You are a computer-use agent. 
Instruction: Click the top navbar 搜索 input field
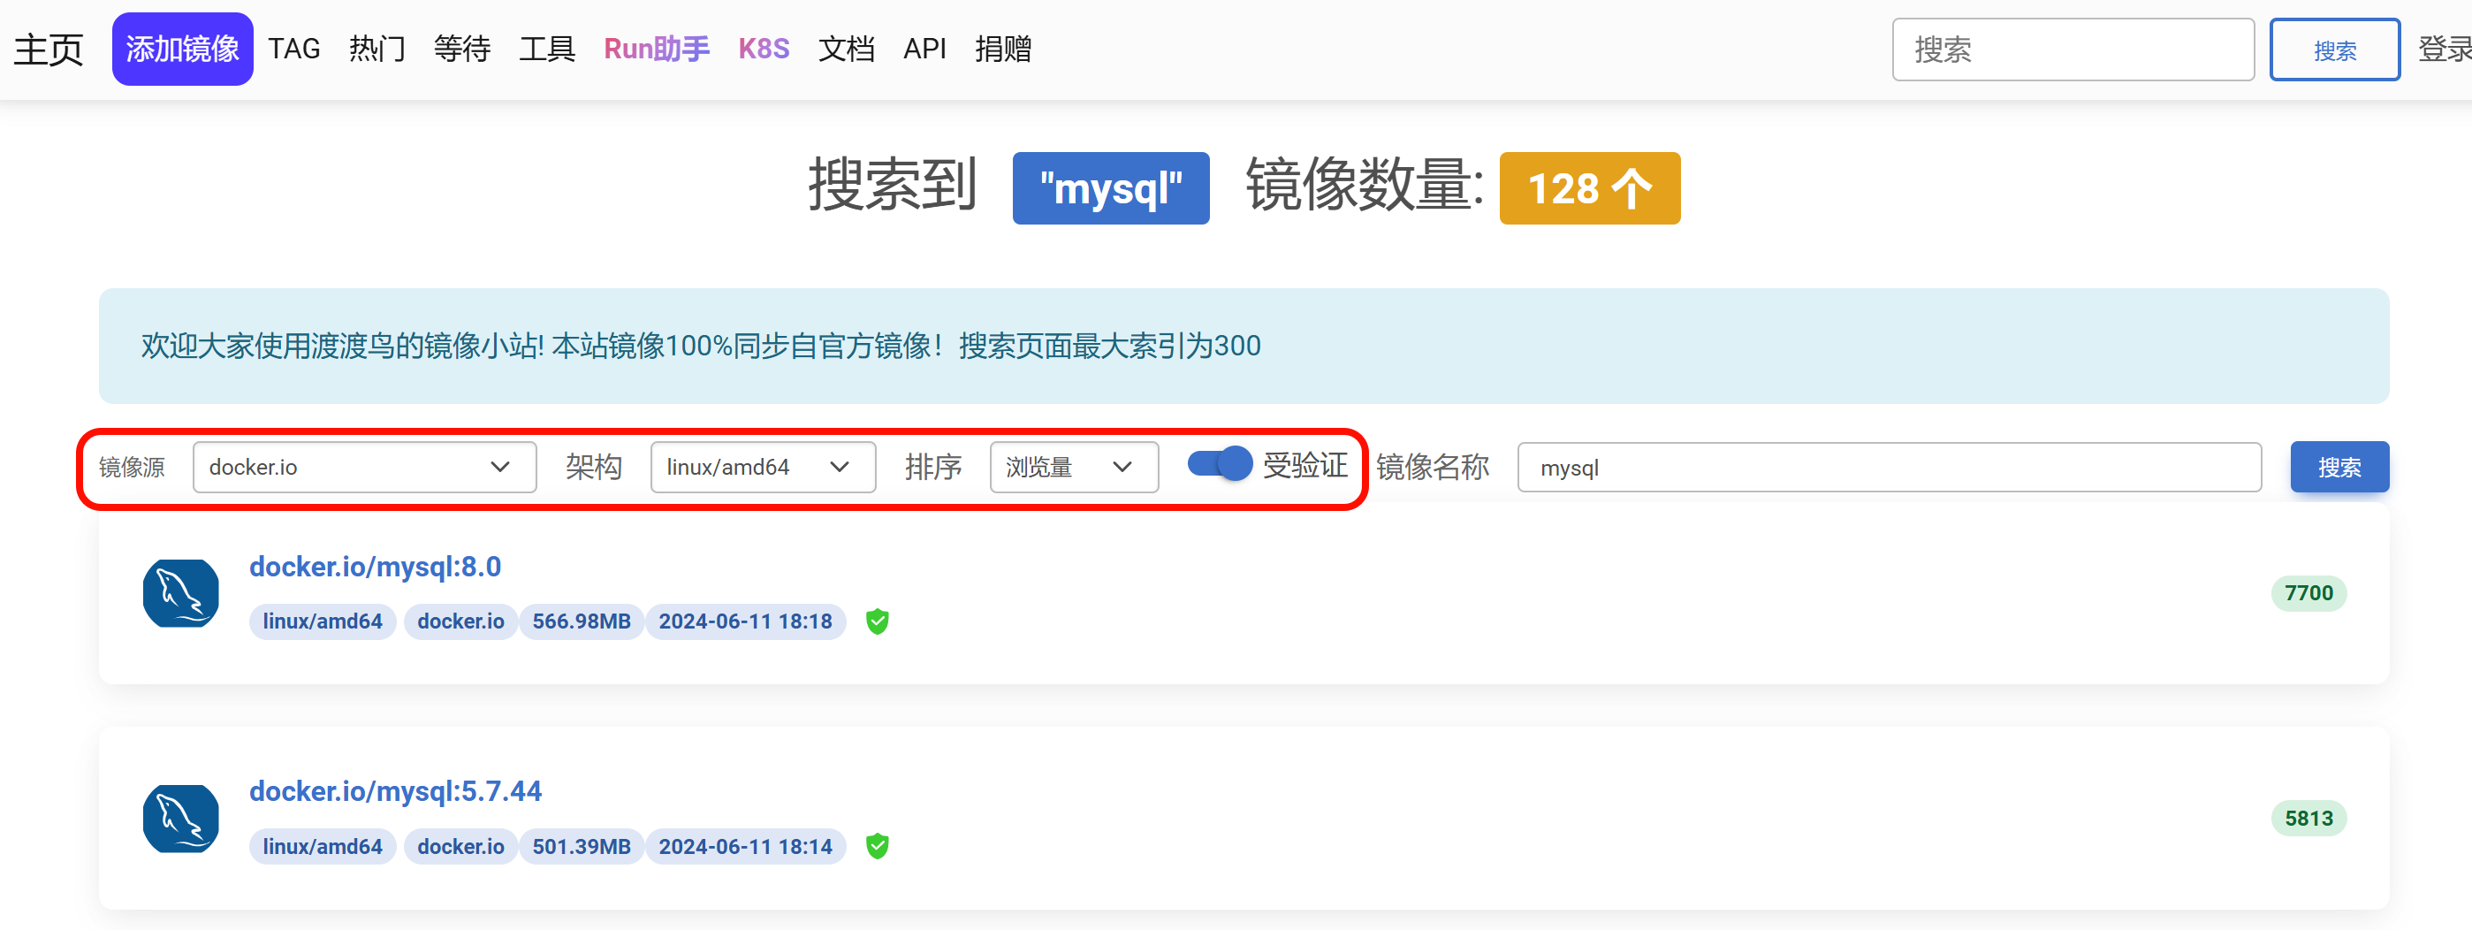[x=2073, y=50]
